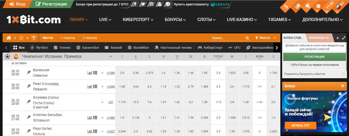Viewport: 349px width, 136px height.
Task: Open the Facebook social link
Action: pos(135,4)
